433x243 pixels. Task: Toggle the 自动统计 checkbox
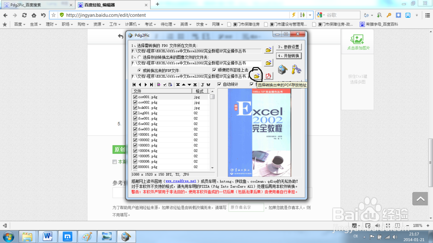(x=219, y=84)
